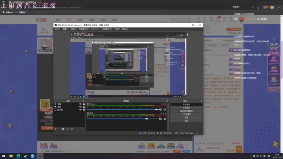Open OBS Studio from the taskbar
The height and width of the screenshot is (159, 283).
[40, 156]
